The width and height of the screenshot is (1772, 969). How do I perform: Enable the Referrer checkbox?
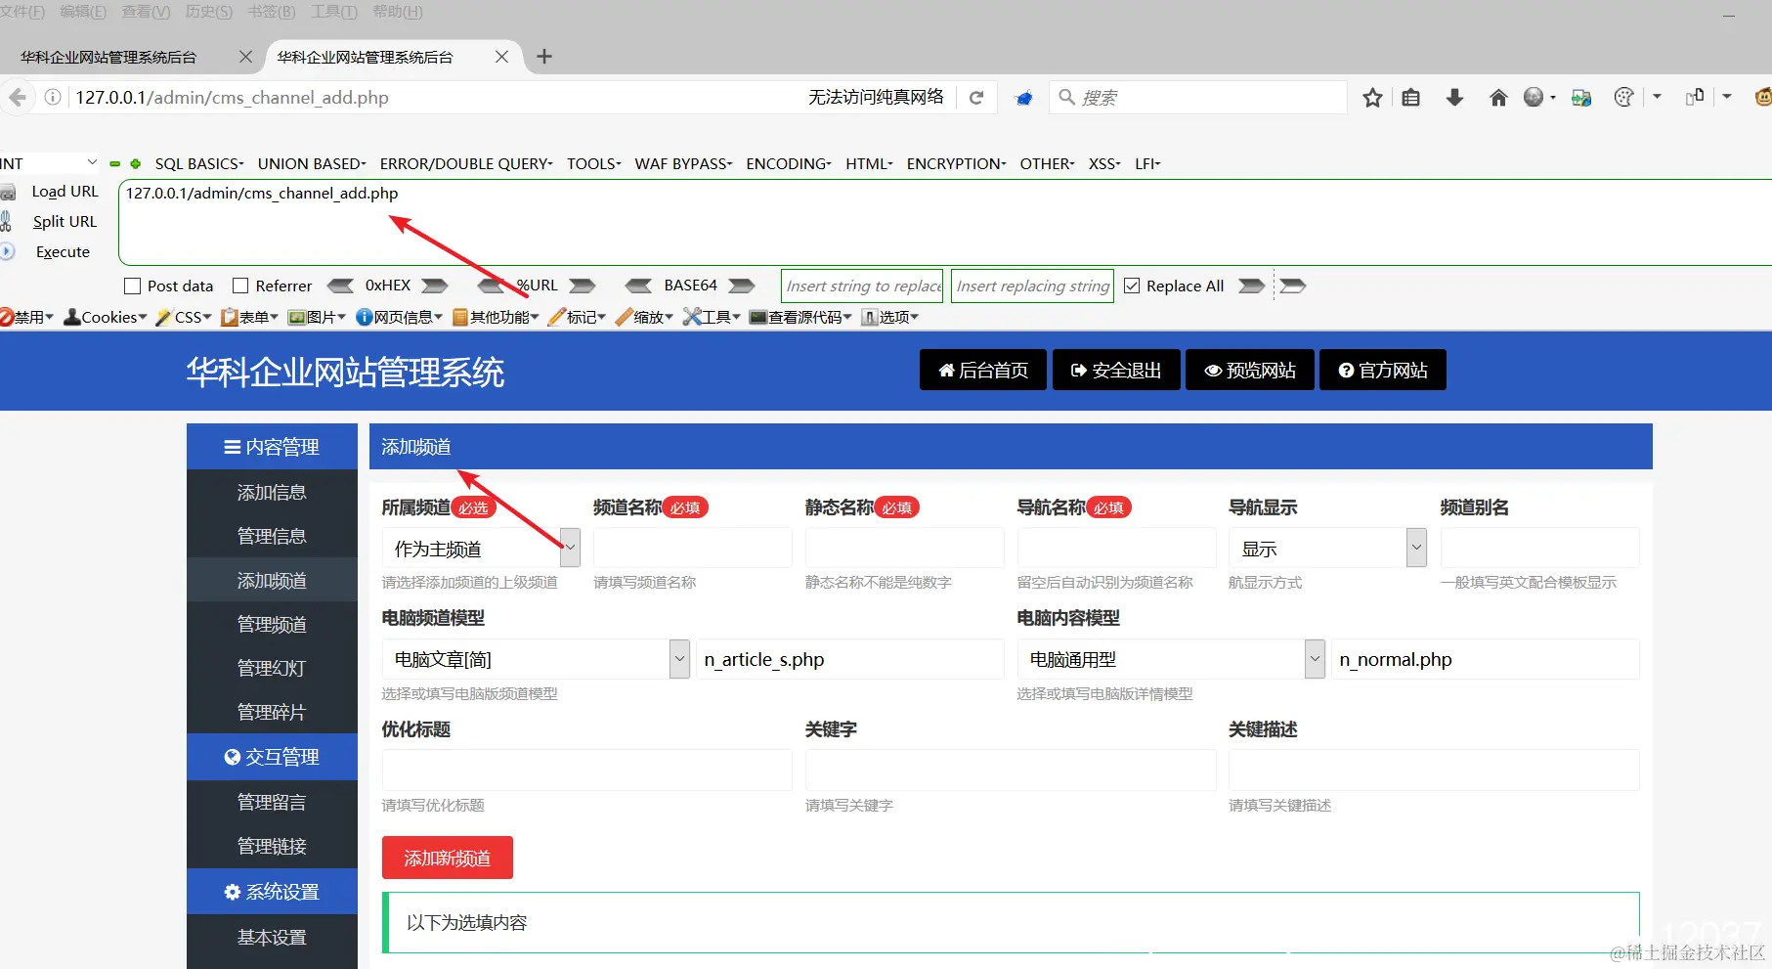(240, 286)
